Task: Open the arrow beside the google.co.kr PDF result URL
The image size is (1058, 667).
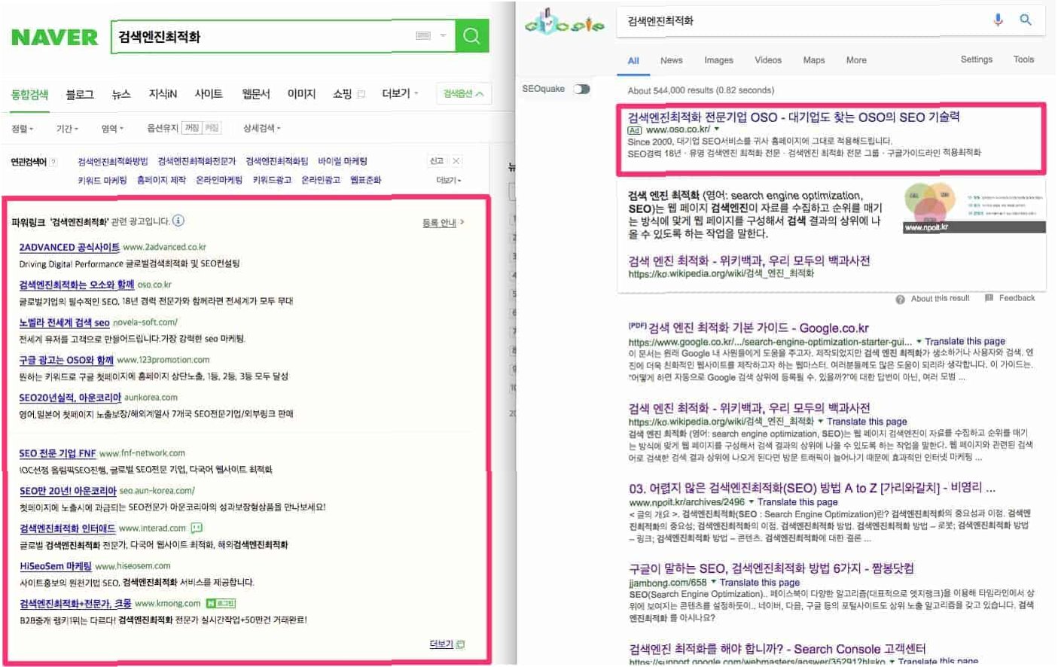Action: (919, 342)
